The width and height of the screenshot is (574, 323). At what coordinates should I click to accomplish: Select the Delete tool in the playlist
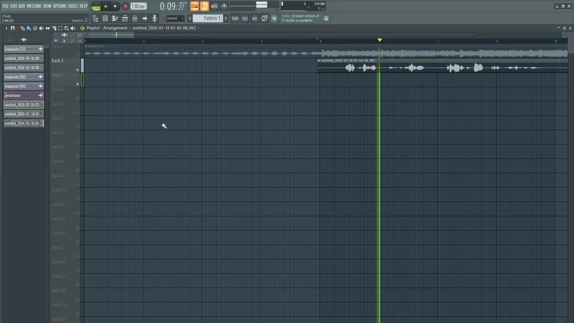point(35,28)
